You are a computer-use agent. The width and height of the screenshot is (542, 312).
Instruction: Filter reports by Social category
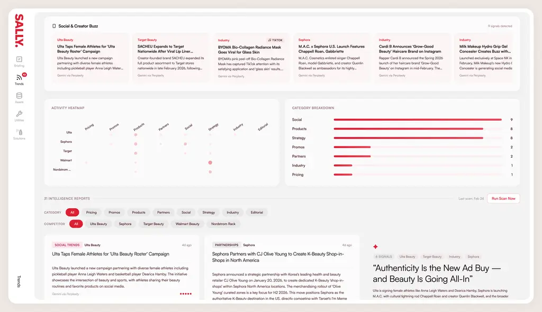[x=186, y=213]
